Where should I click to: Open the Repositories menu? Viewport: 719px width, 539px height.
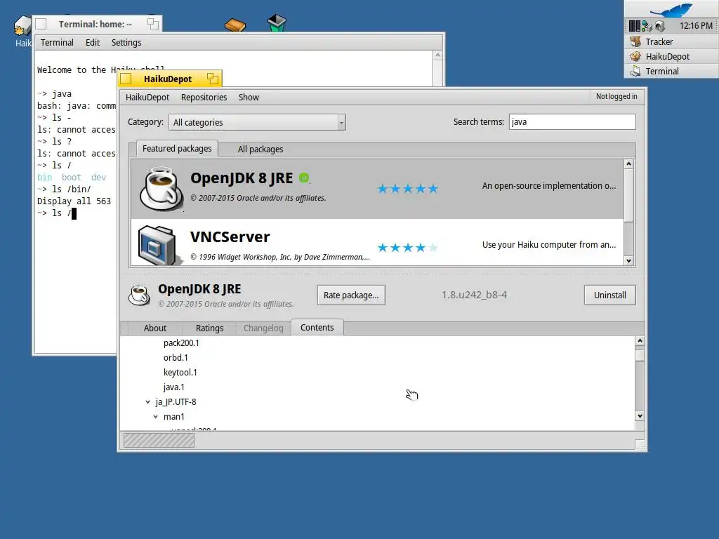pos(204,97)
